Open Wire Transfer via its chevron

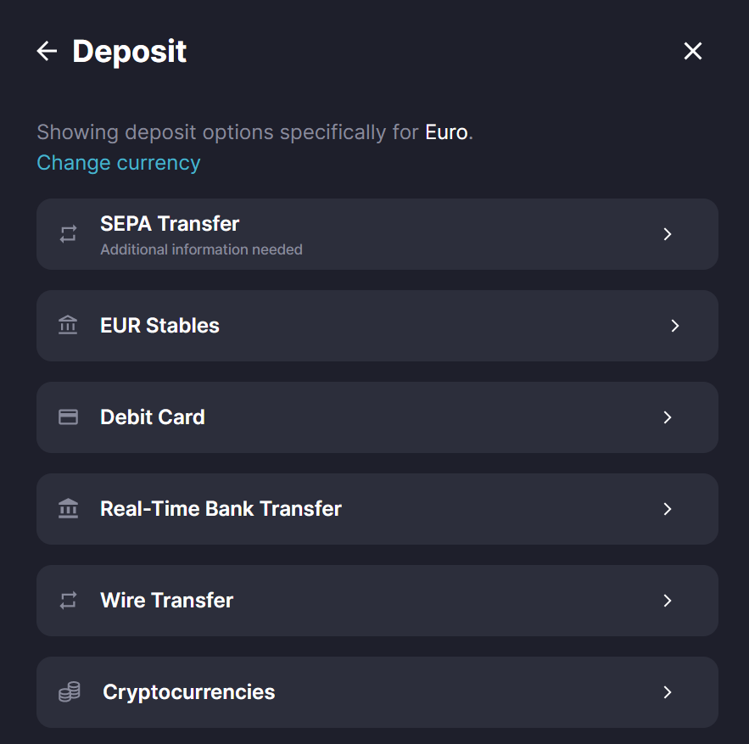668,601
